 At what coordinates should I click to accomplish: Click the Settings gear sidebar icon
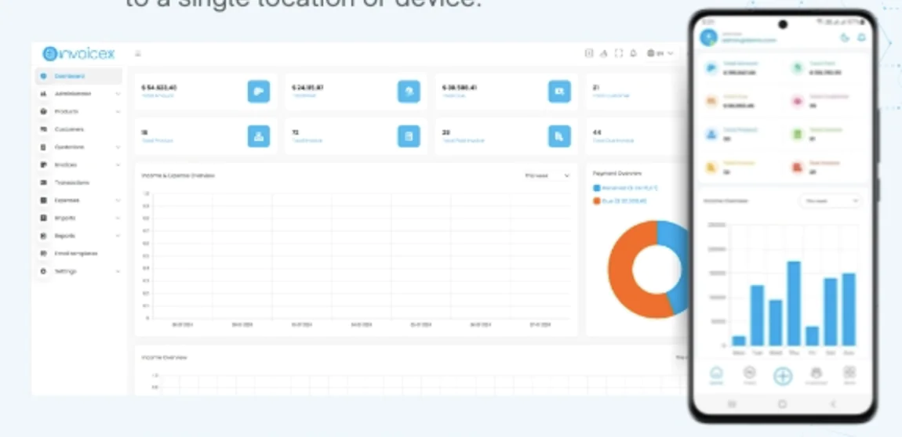(44, 271)
